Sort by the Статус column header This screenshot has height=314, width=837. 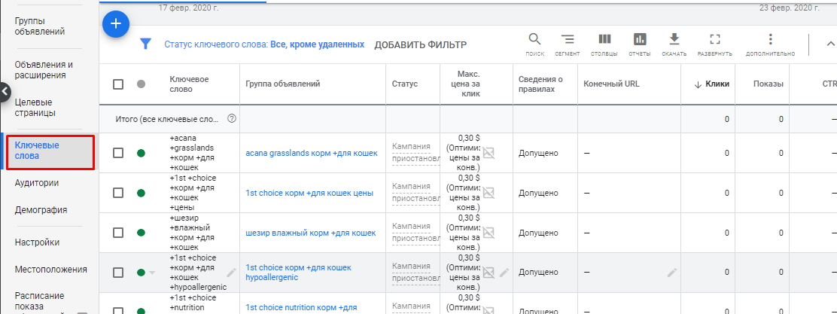point(405,84)
